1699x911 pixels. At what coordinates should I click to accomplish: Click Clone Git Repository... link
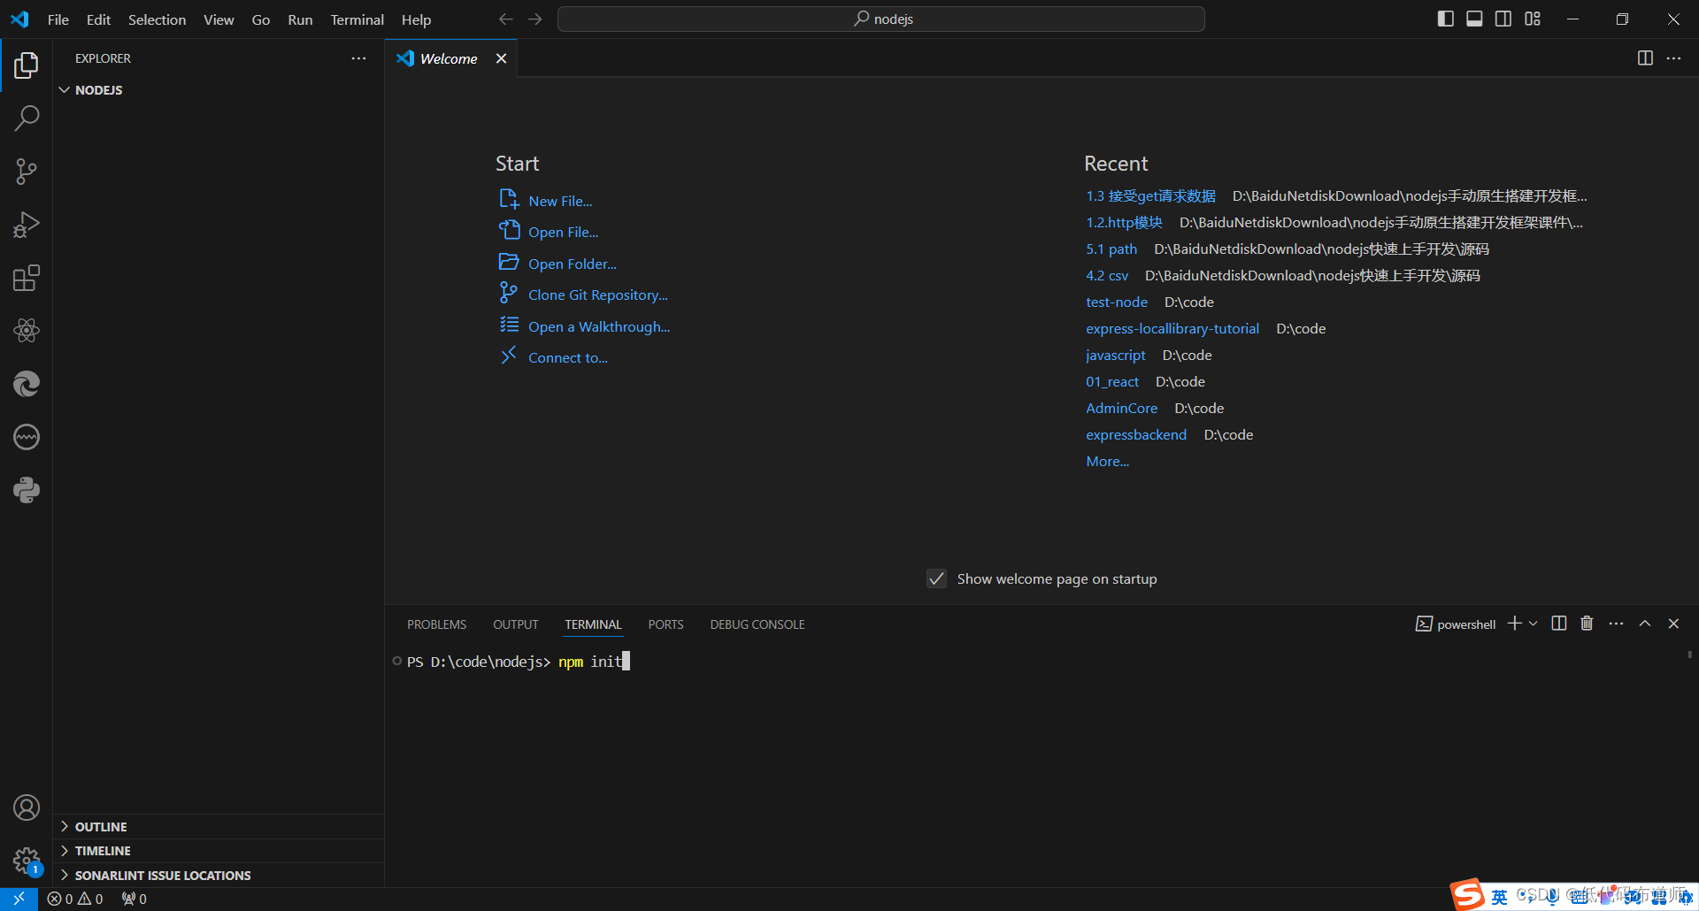point(598,295)
